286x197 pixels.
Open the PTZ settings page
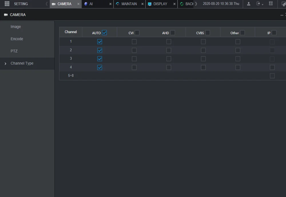pos(27,51)
